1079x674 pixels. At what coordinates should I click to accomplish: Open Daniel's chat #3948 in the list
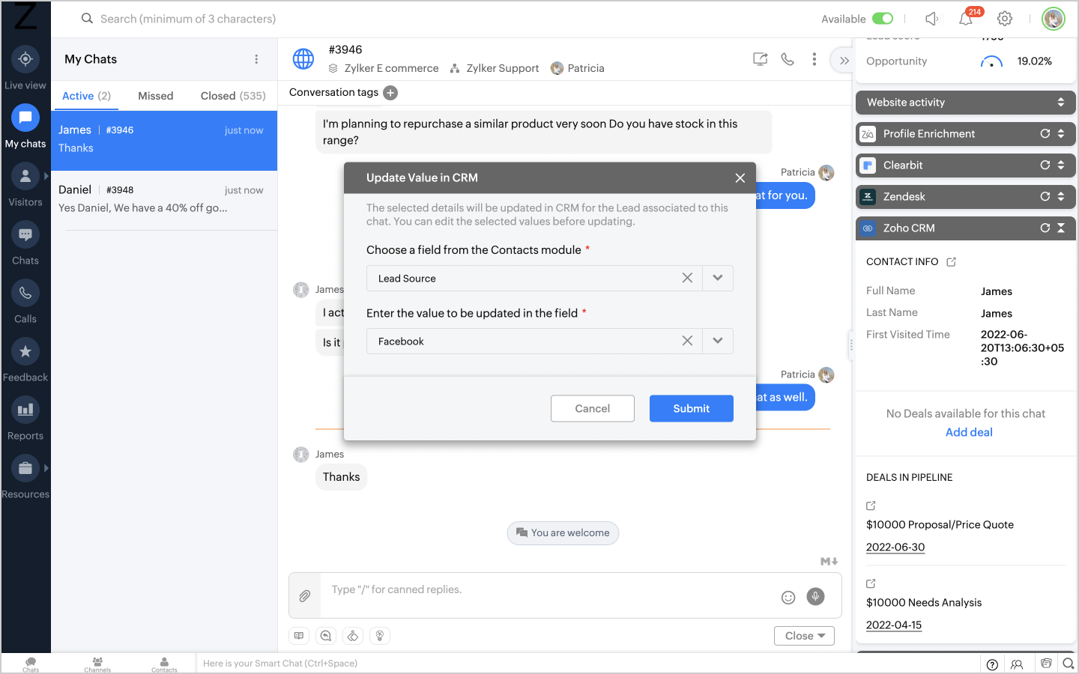click(164, 200)
